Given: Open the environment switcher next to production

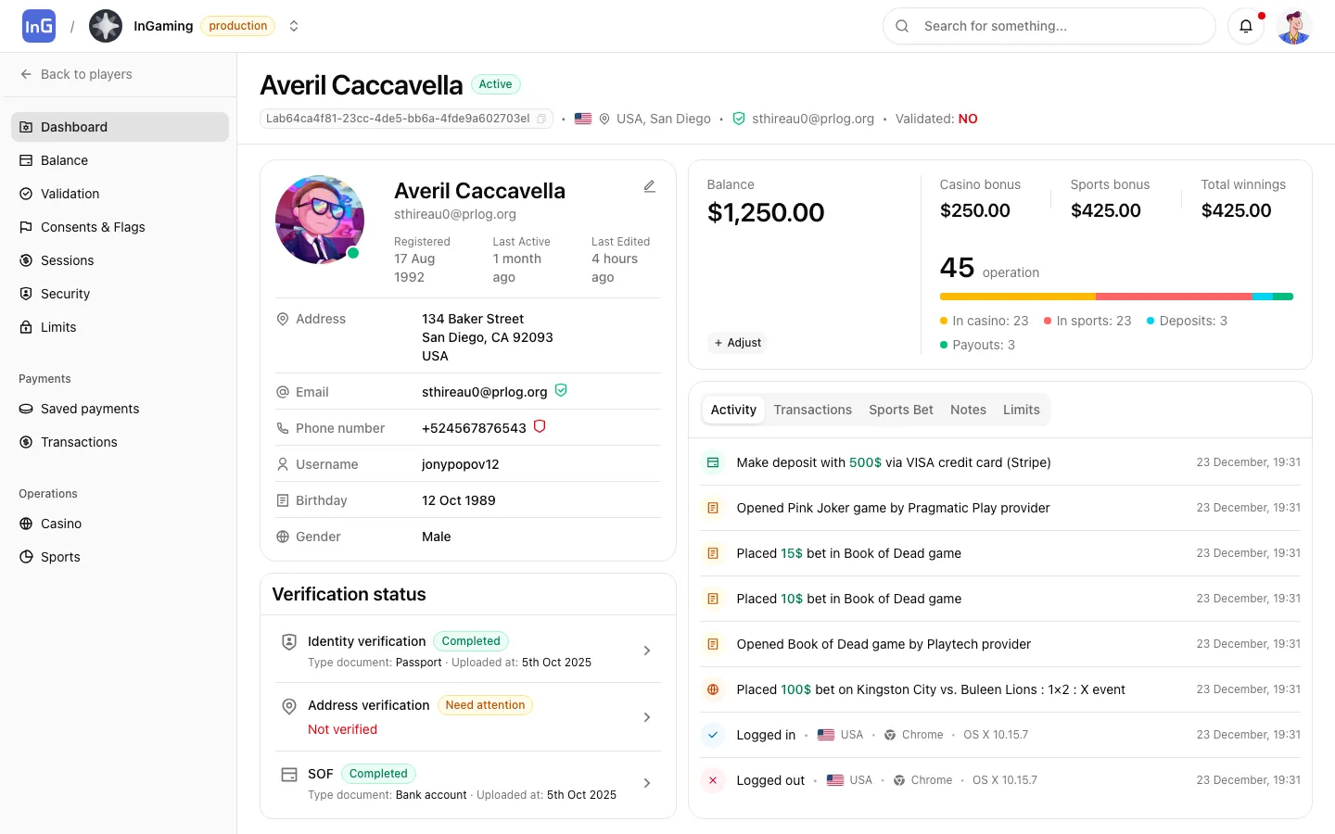Looking at the screenshot, I should 294,26.
